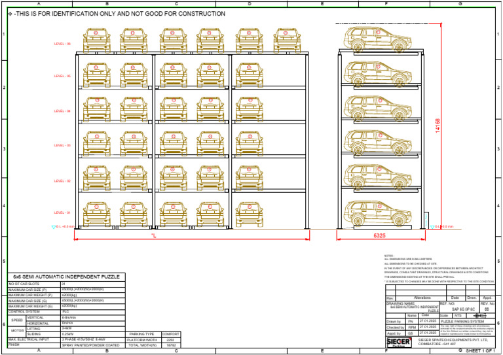Click the "MAXIMUM CAR WEIGHT (P)" cell

coord(34,295)
